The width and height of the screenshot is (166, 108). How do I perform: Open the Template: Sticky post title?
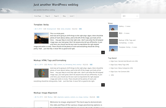pos(41,25)
